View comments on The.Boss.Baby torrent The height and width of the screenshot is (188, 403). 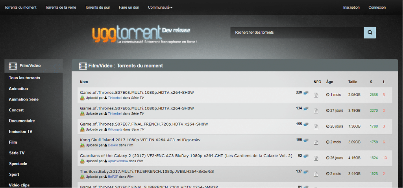[x=306, y=172]
